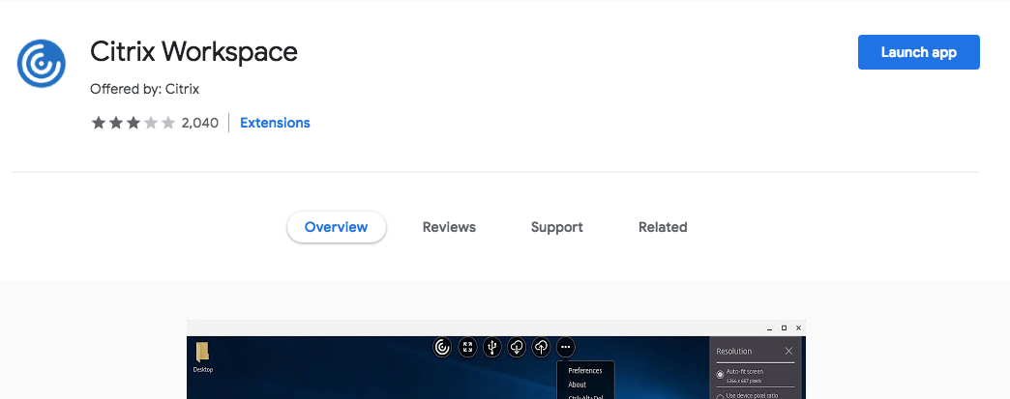Open the Support tab
This screenshot has width=1010, height=399.
(556, 227)
